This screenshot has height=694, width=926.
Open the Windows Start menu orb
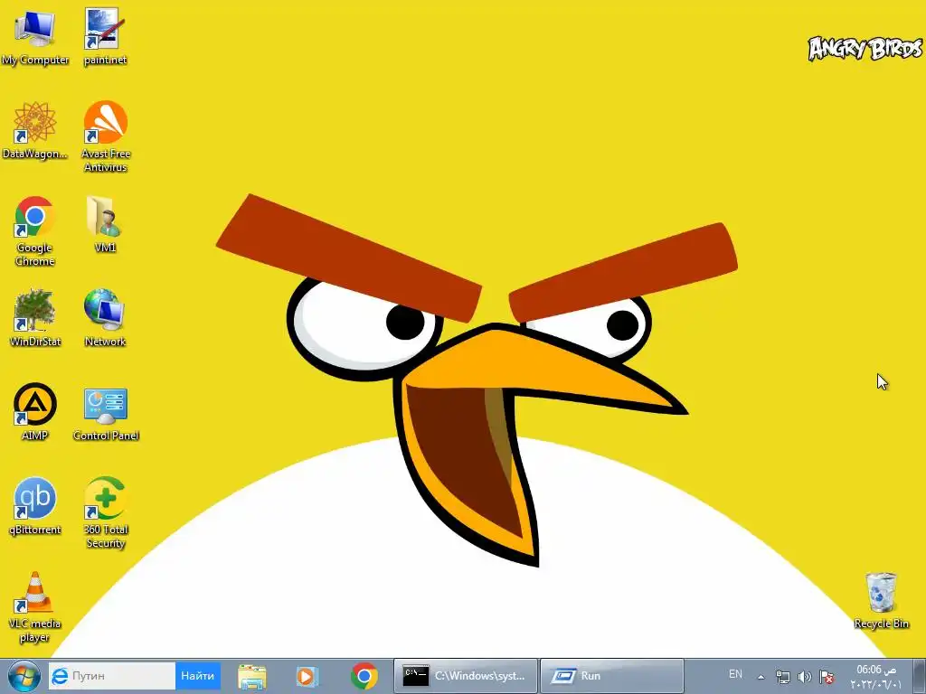(24, 676)
